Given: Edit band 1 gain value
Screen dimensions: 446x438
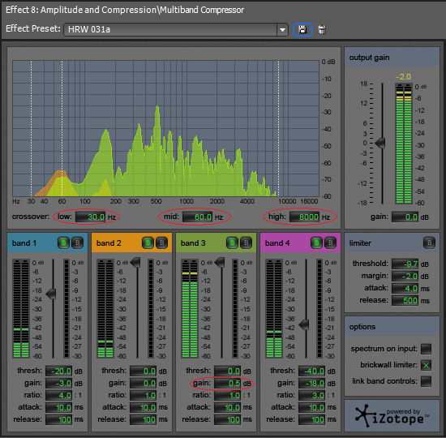Looking at the screenshot, I should (x=59, y=384).
